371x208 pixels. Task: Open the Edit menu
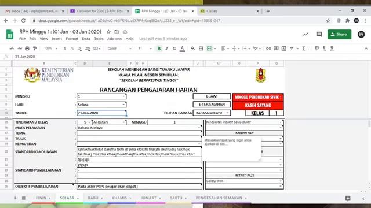coord(32,39)
